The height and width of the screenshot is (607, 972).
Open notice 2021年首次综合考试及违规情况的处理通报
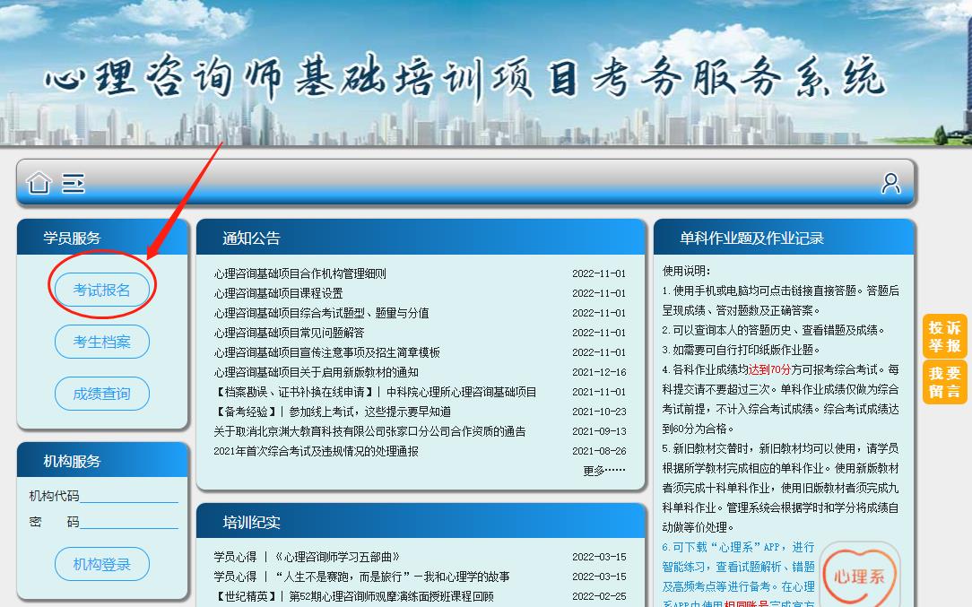pos(316,451)
